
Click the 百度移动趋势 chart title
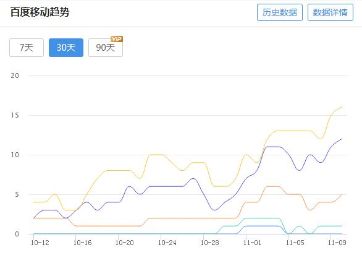click(40, 12)
